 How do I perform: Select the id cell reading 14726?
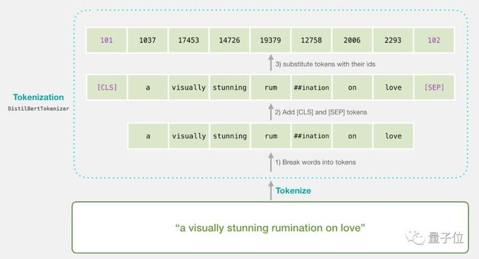(229, 40)
